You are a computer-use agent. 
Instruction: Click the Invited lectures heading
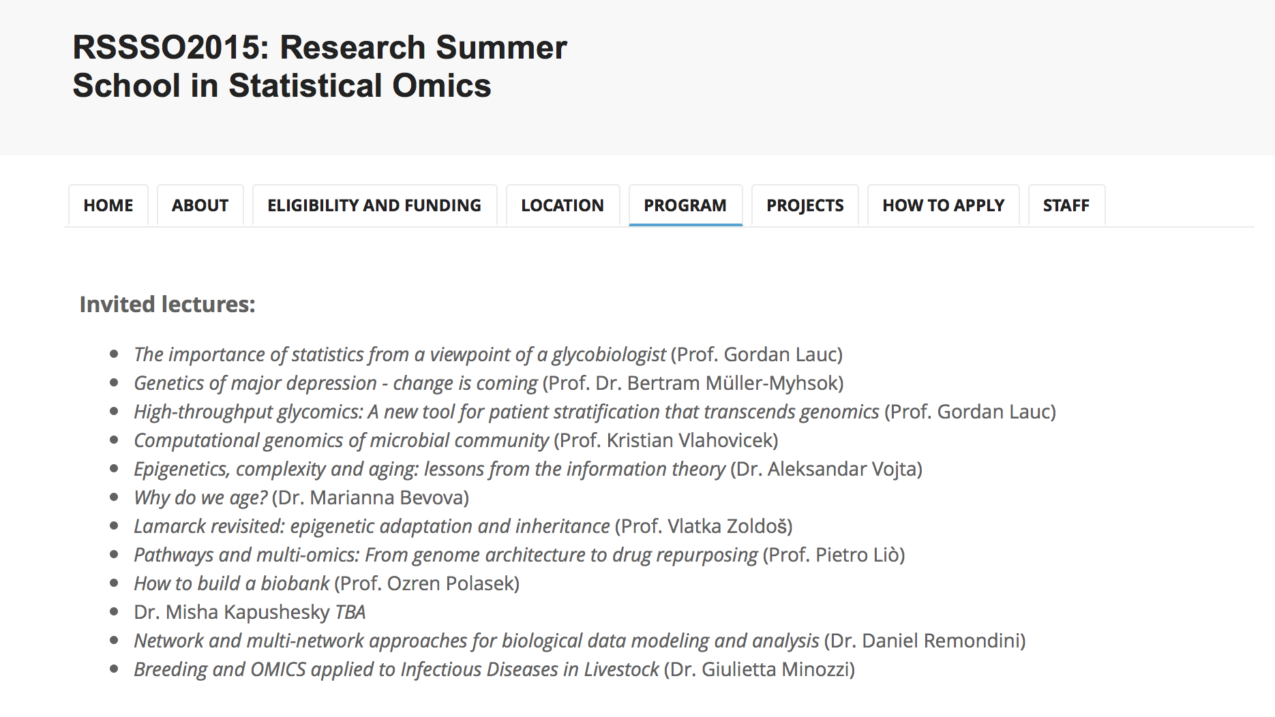[167, 304]
